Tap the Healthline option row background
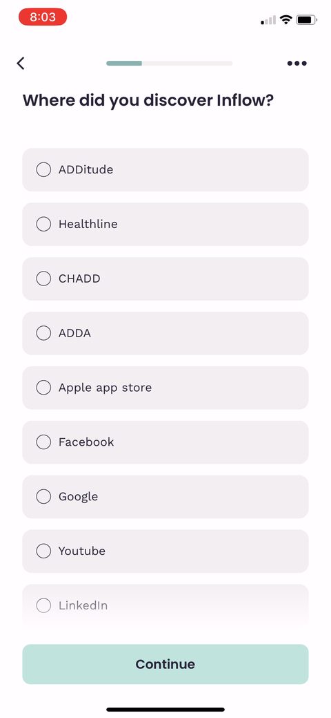The width and height of the screenshot is (331, 718). point(165,224)
